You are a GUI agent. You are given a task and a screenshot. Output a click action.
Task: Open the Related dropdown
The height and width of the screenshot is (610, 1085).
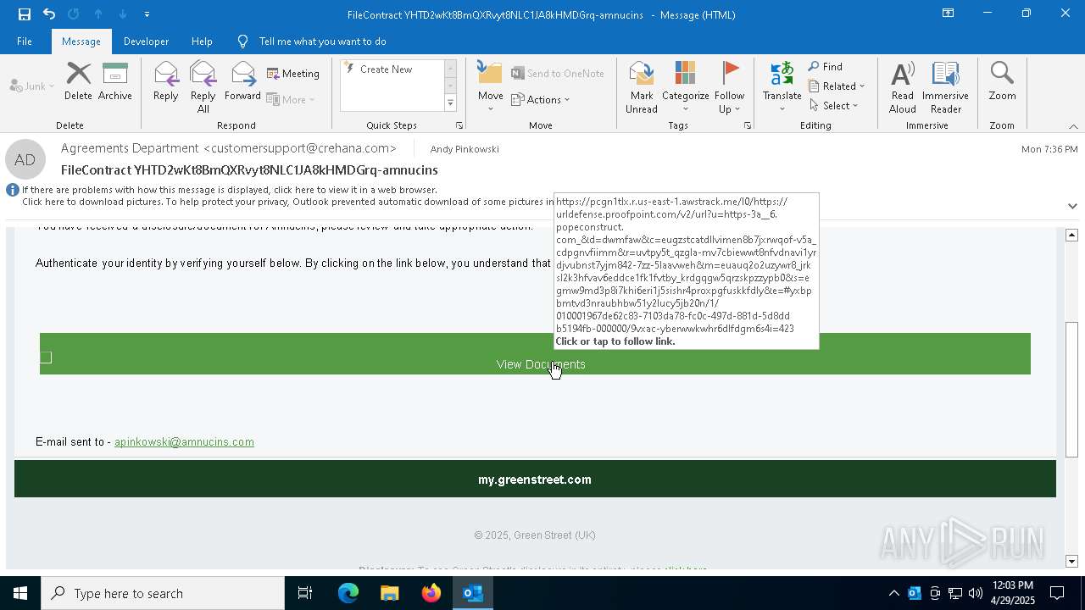click(837, 86)
